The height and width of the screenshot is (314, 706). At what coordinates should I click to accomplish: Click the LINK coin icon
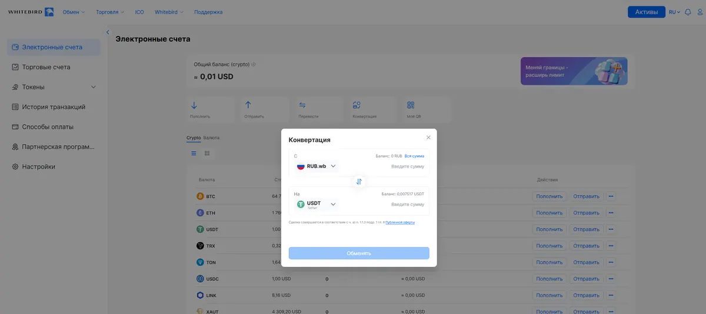pos(200,295)
